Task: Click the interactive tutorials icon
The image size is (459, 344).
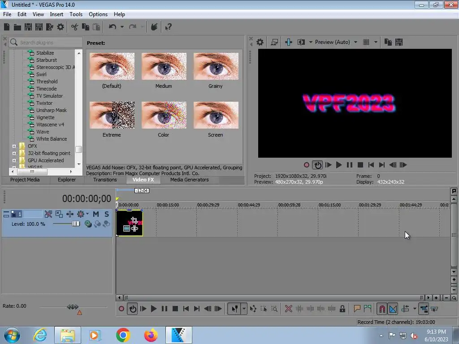Action: coord(154,27)
